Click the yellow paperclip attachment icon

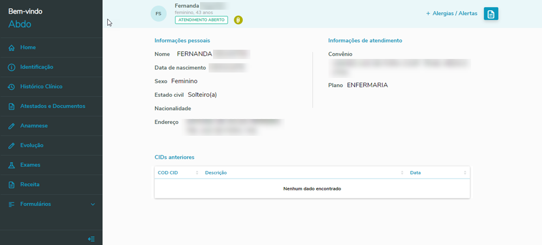238,20
